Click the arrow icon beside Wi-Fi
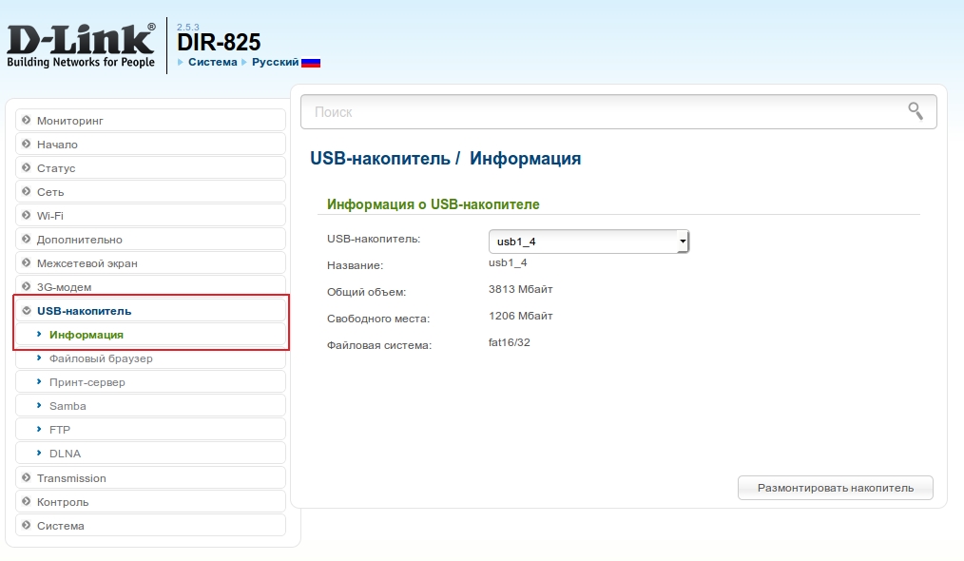Image resolution: width=964 pixels, height=561 pixels. pyautogui.click(x=27, y=216)
